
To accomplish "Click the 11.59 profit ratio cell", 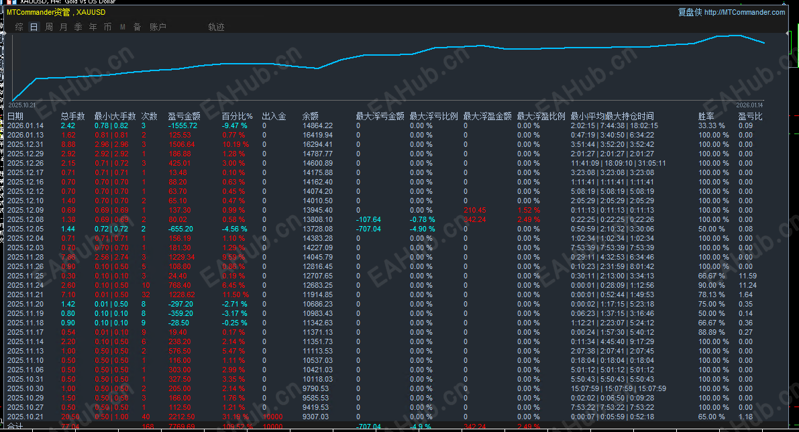I will click(747, 276).
